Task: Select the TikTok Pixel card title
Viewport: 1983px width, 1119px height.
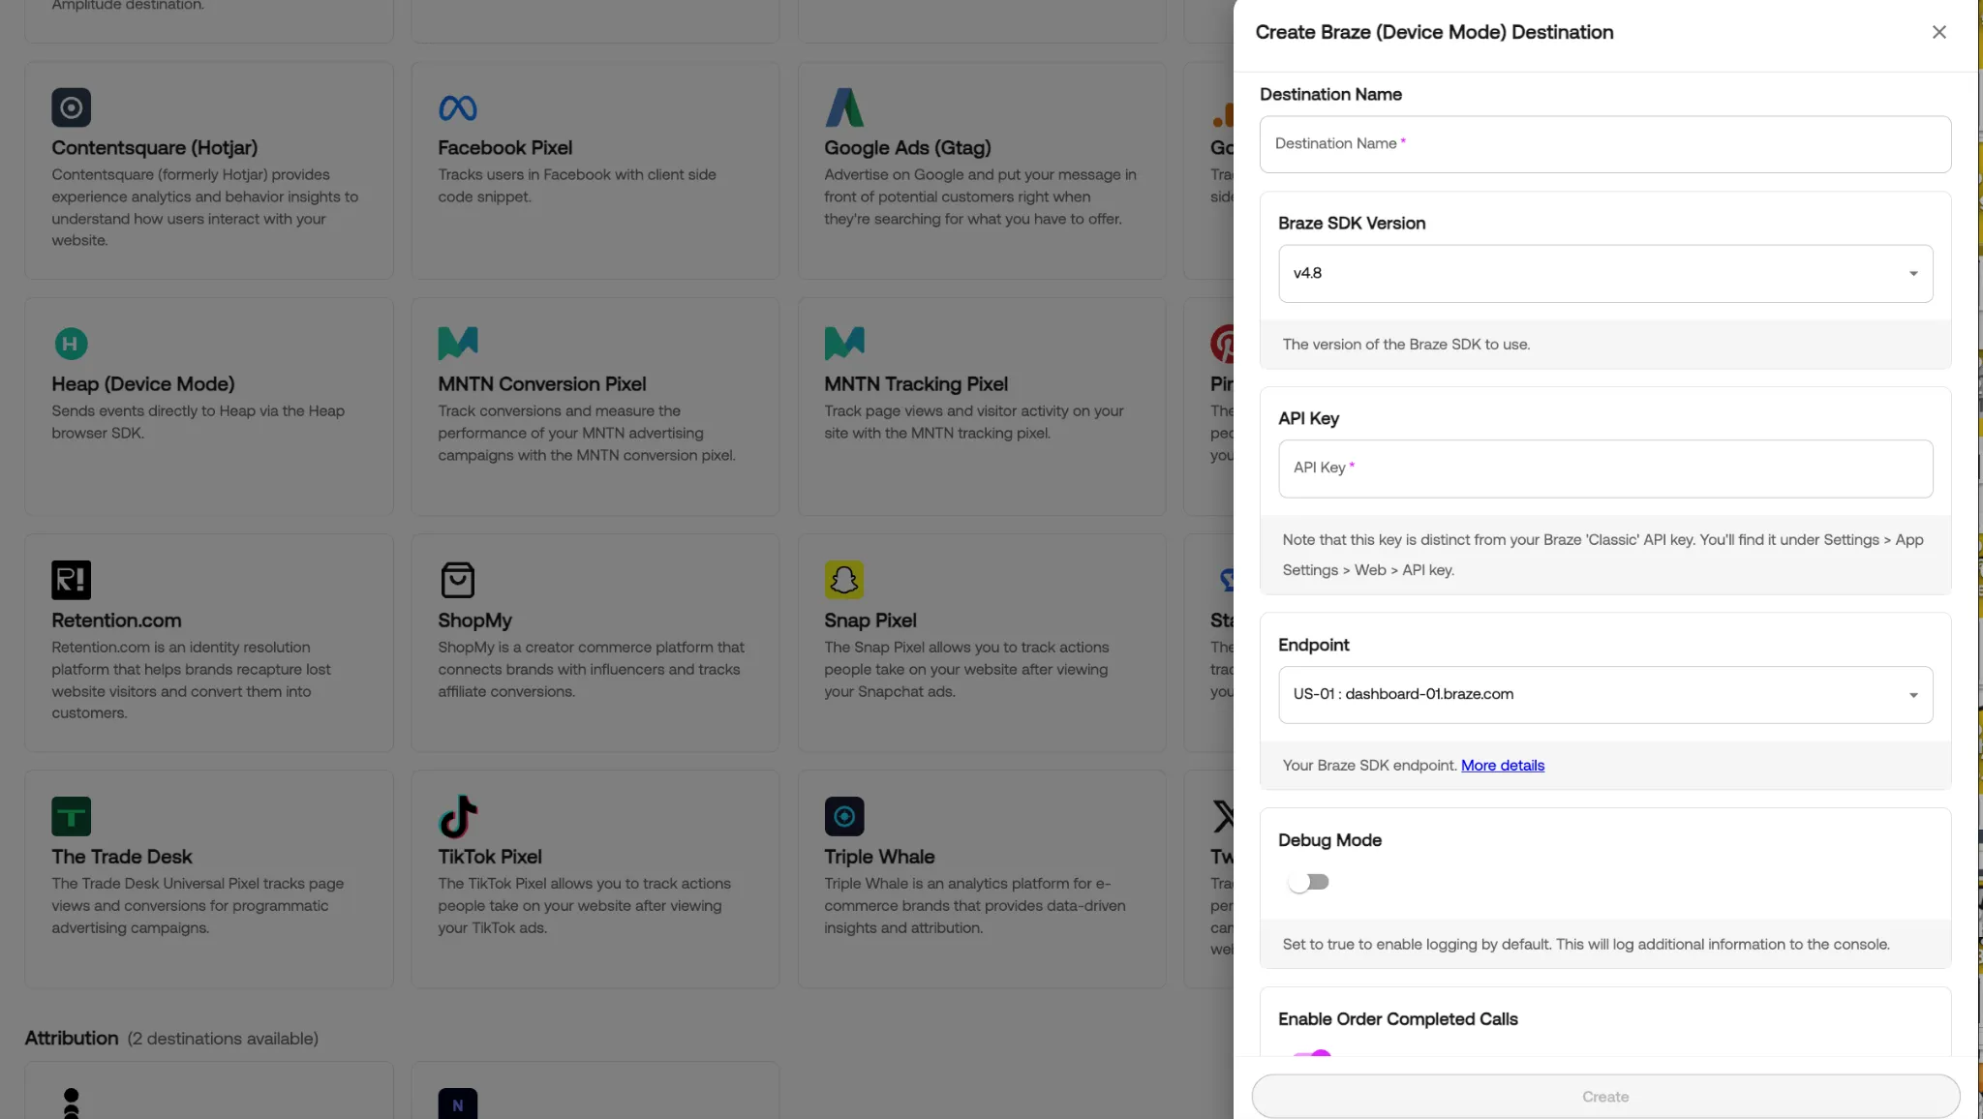Action: click(x=489, y=856)
